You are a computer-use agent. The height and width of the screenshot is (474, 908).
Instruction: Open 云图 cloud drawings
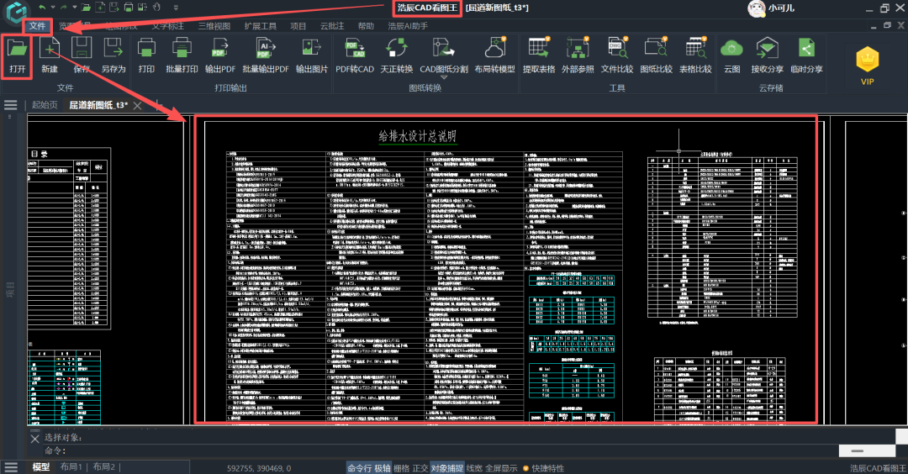(731, 49)
